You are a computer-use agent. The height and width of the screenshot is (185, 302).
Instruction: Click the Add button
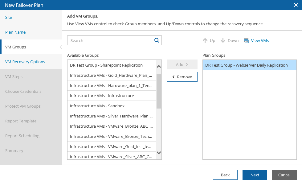[x=182, y=64]
